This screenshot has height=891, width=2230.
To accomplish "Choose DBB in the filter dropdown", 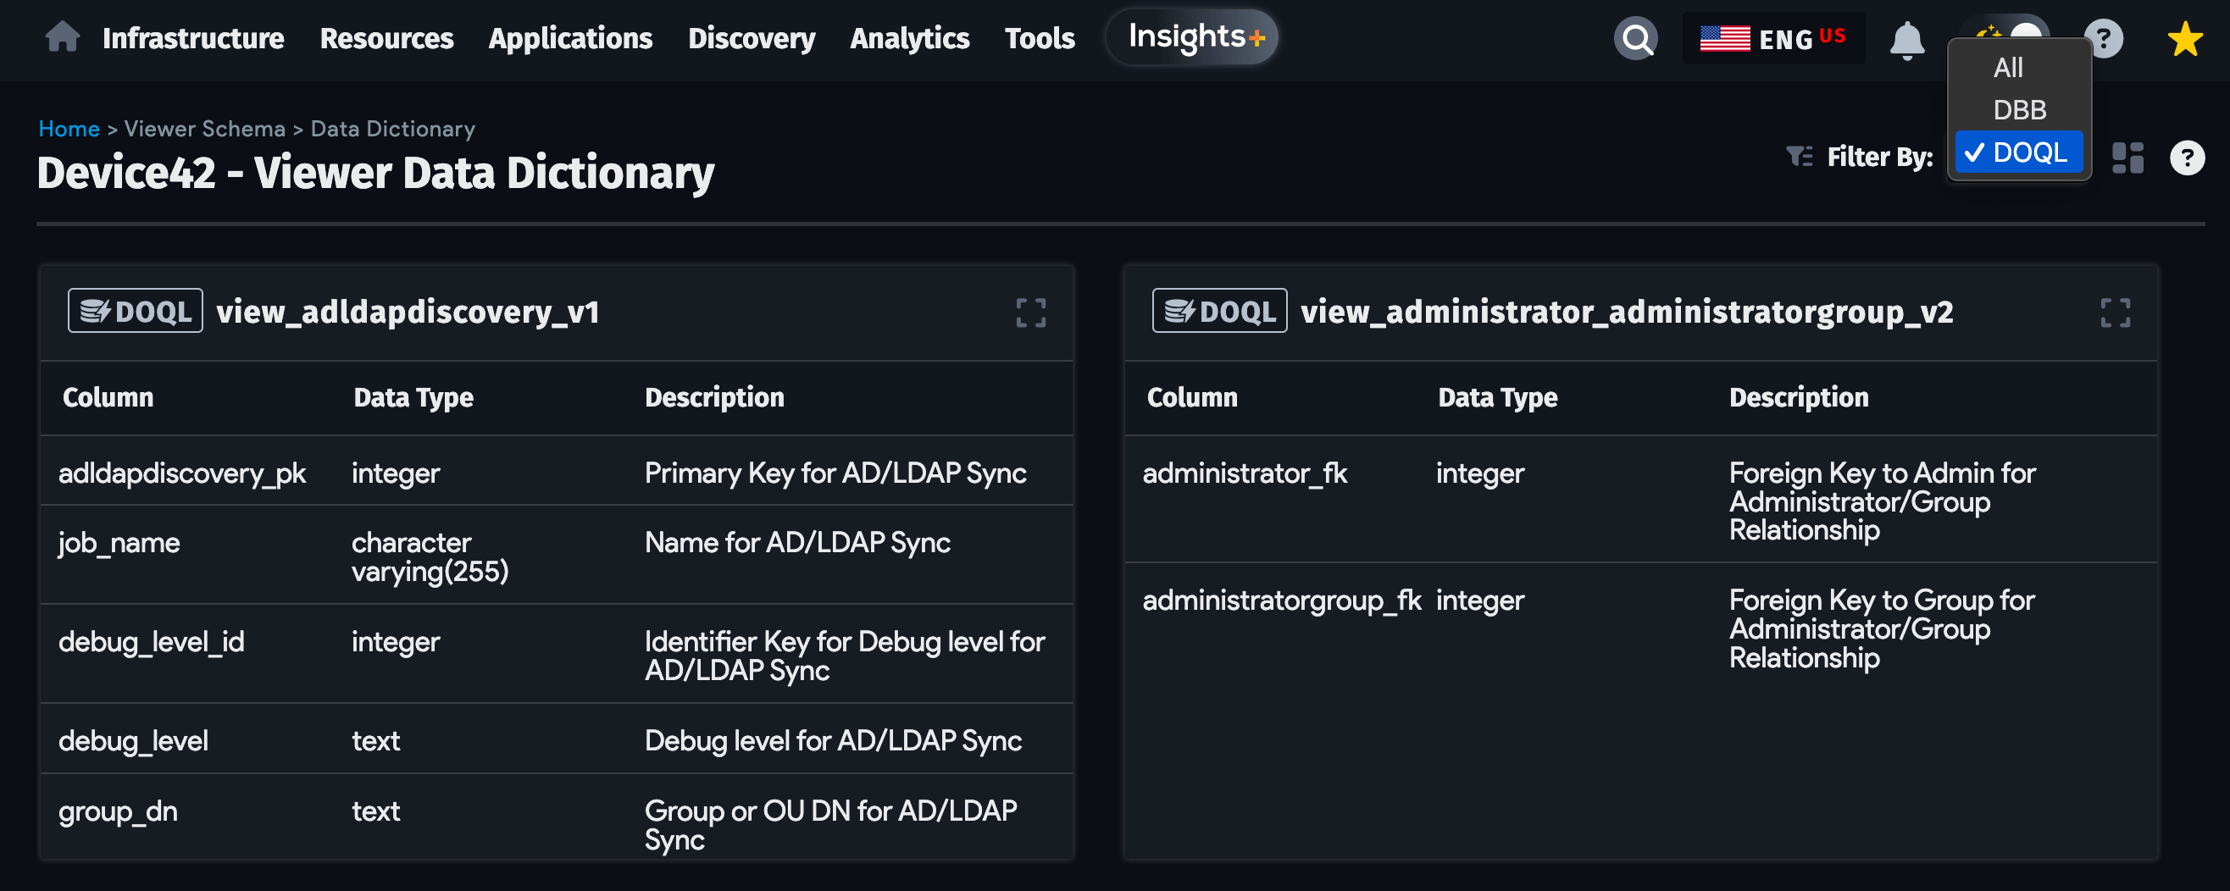I will pyautogui.click(x=2019, y=110).
